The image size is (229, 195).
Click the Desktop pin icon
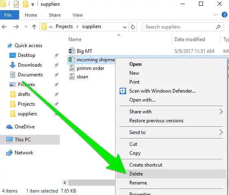pos(57,55)
